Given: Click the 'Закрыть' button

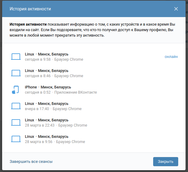Looking at the screenshot, I should (165, 162).
